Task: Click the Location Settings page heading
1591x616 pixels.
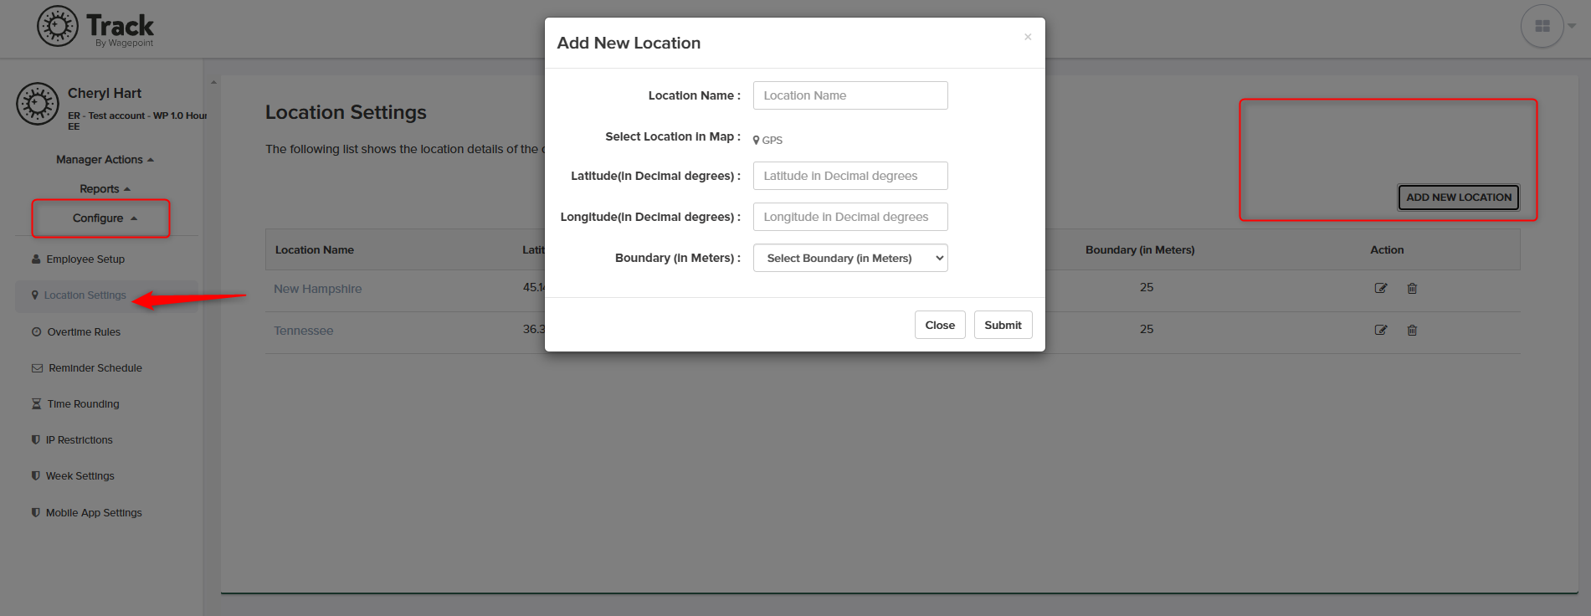Action: [x=346, y=112]
